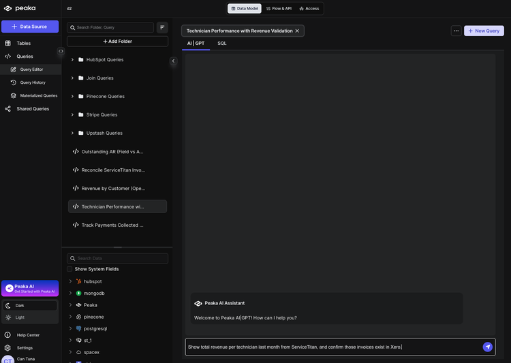The image size is (511, 363).
Task: Close the Technician Performance query tab
Action: (x=297, y=31)
